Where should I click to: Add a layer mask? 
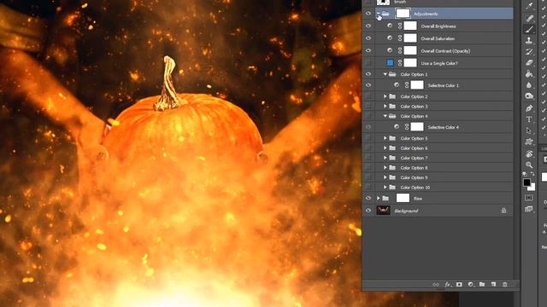[459, 284]
